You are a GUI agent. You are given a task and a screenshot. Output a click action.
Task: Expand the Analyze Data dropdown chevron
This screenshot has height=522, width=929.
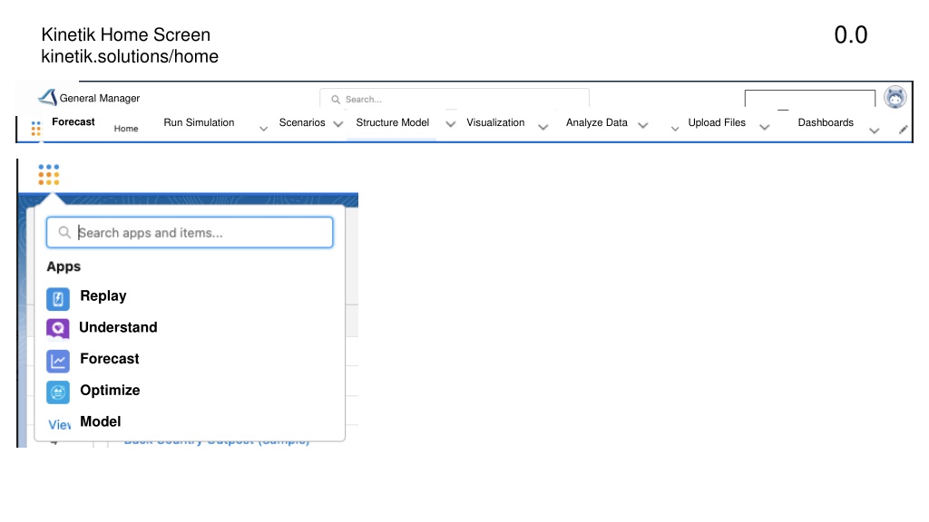click(643, 125)
